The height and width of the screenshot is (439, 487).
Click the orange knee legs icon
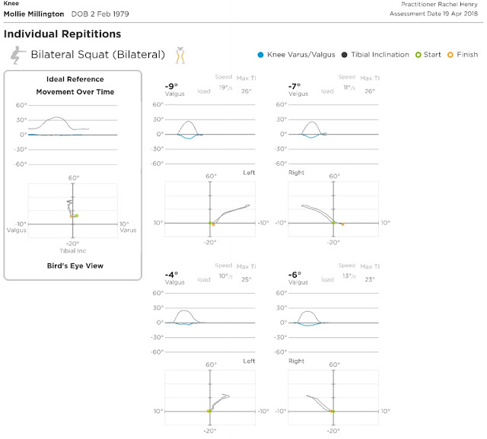(180, 56)
